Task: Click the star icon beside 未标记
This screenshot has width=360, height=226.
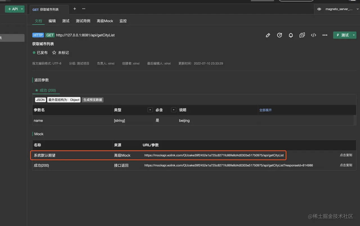Action: click(x=54, y=53)
